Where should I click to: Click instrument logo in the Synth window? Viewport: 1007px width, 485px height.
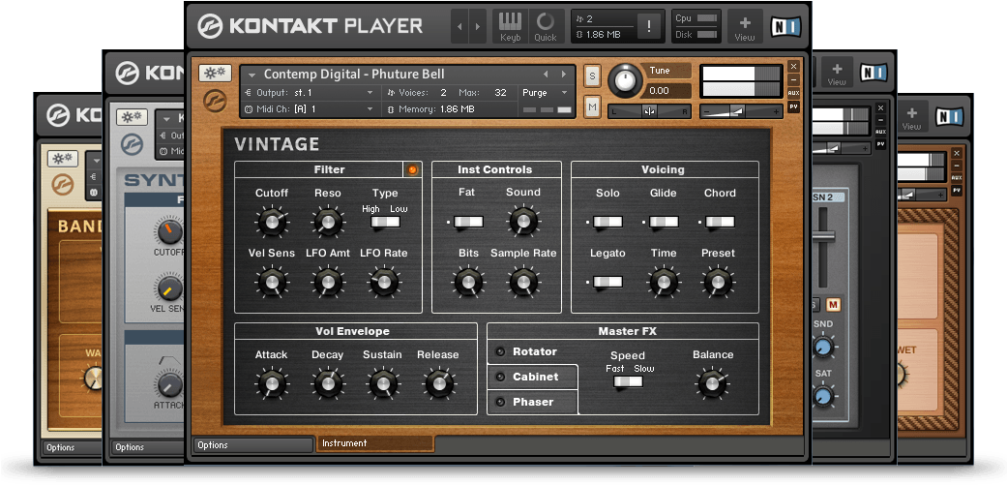point(132,144)
